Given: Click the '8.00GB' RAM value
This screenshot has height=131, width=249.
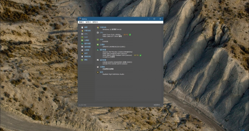Looking at the screenshot, I should pos(105,42).
